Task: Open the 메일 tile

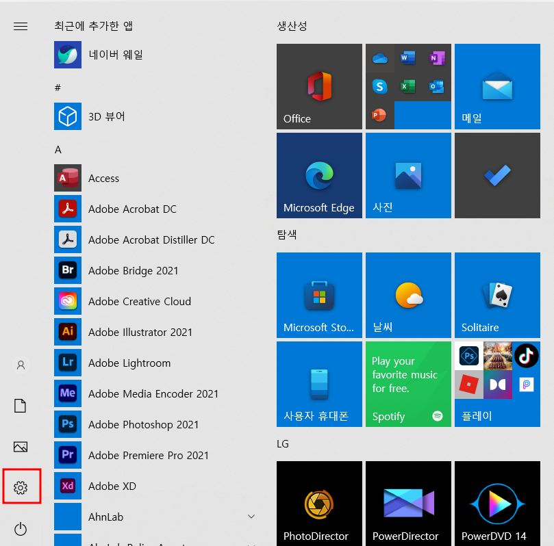Action: [x=497, y=86]
